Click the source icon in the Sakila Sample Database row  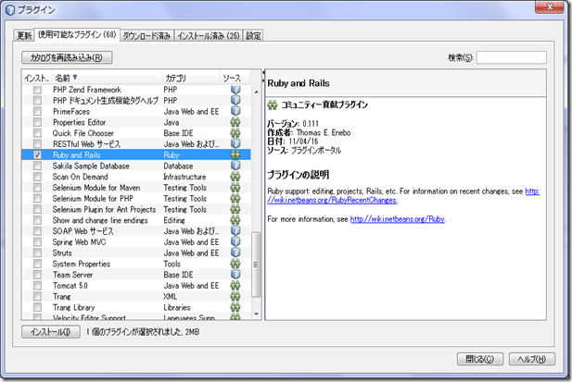click(x=235, y=166)
